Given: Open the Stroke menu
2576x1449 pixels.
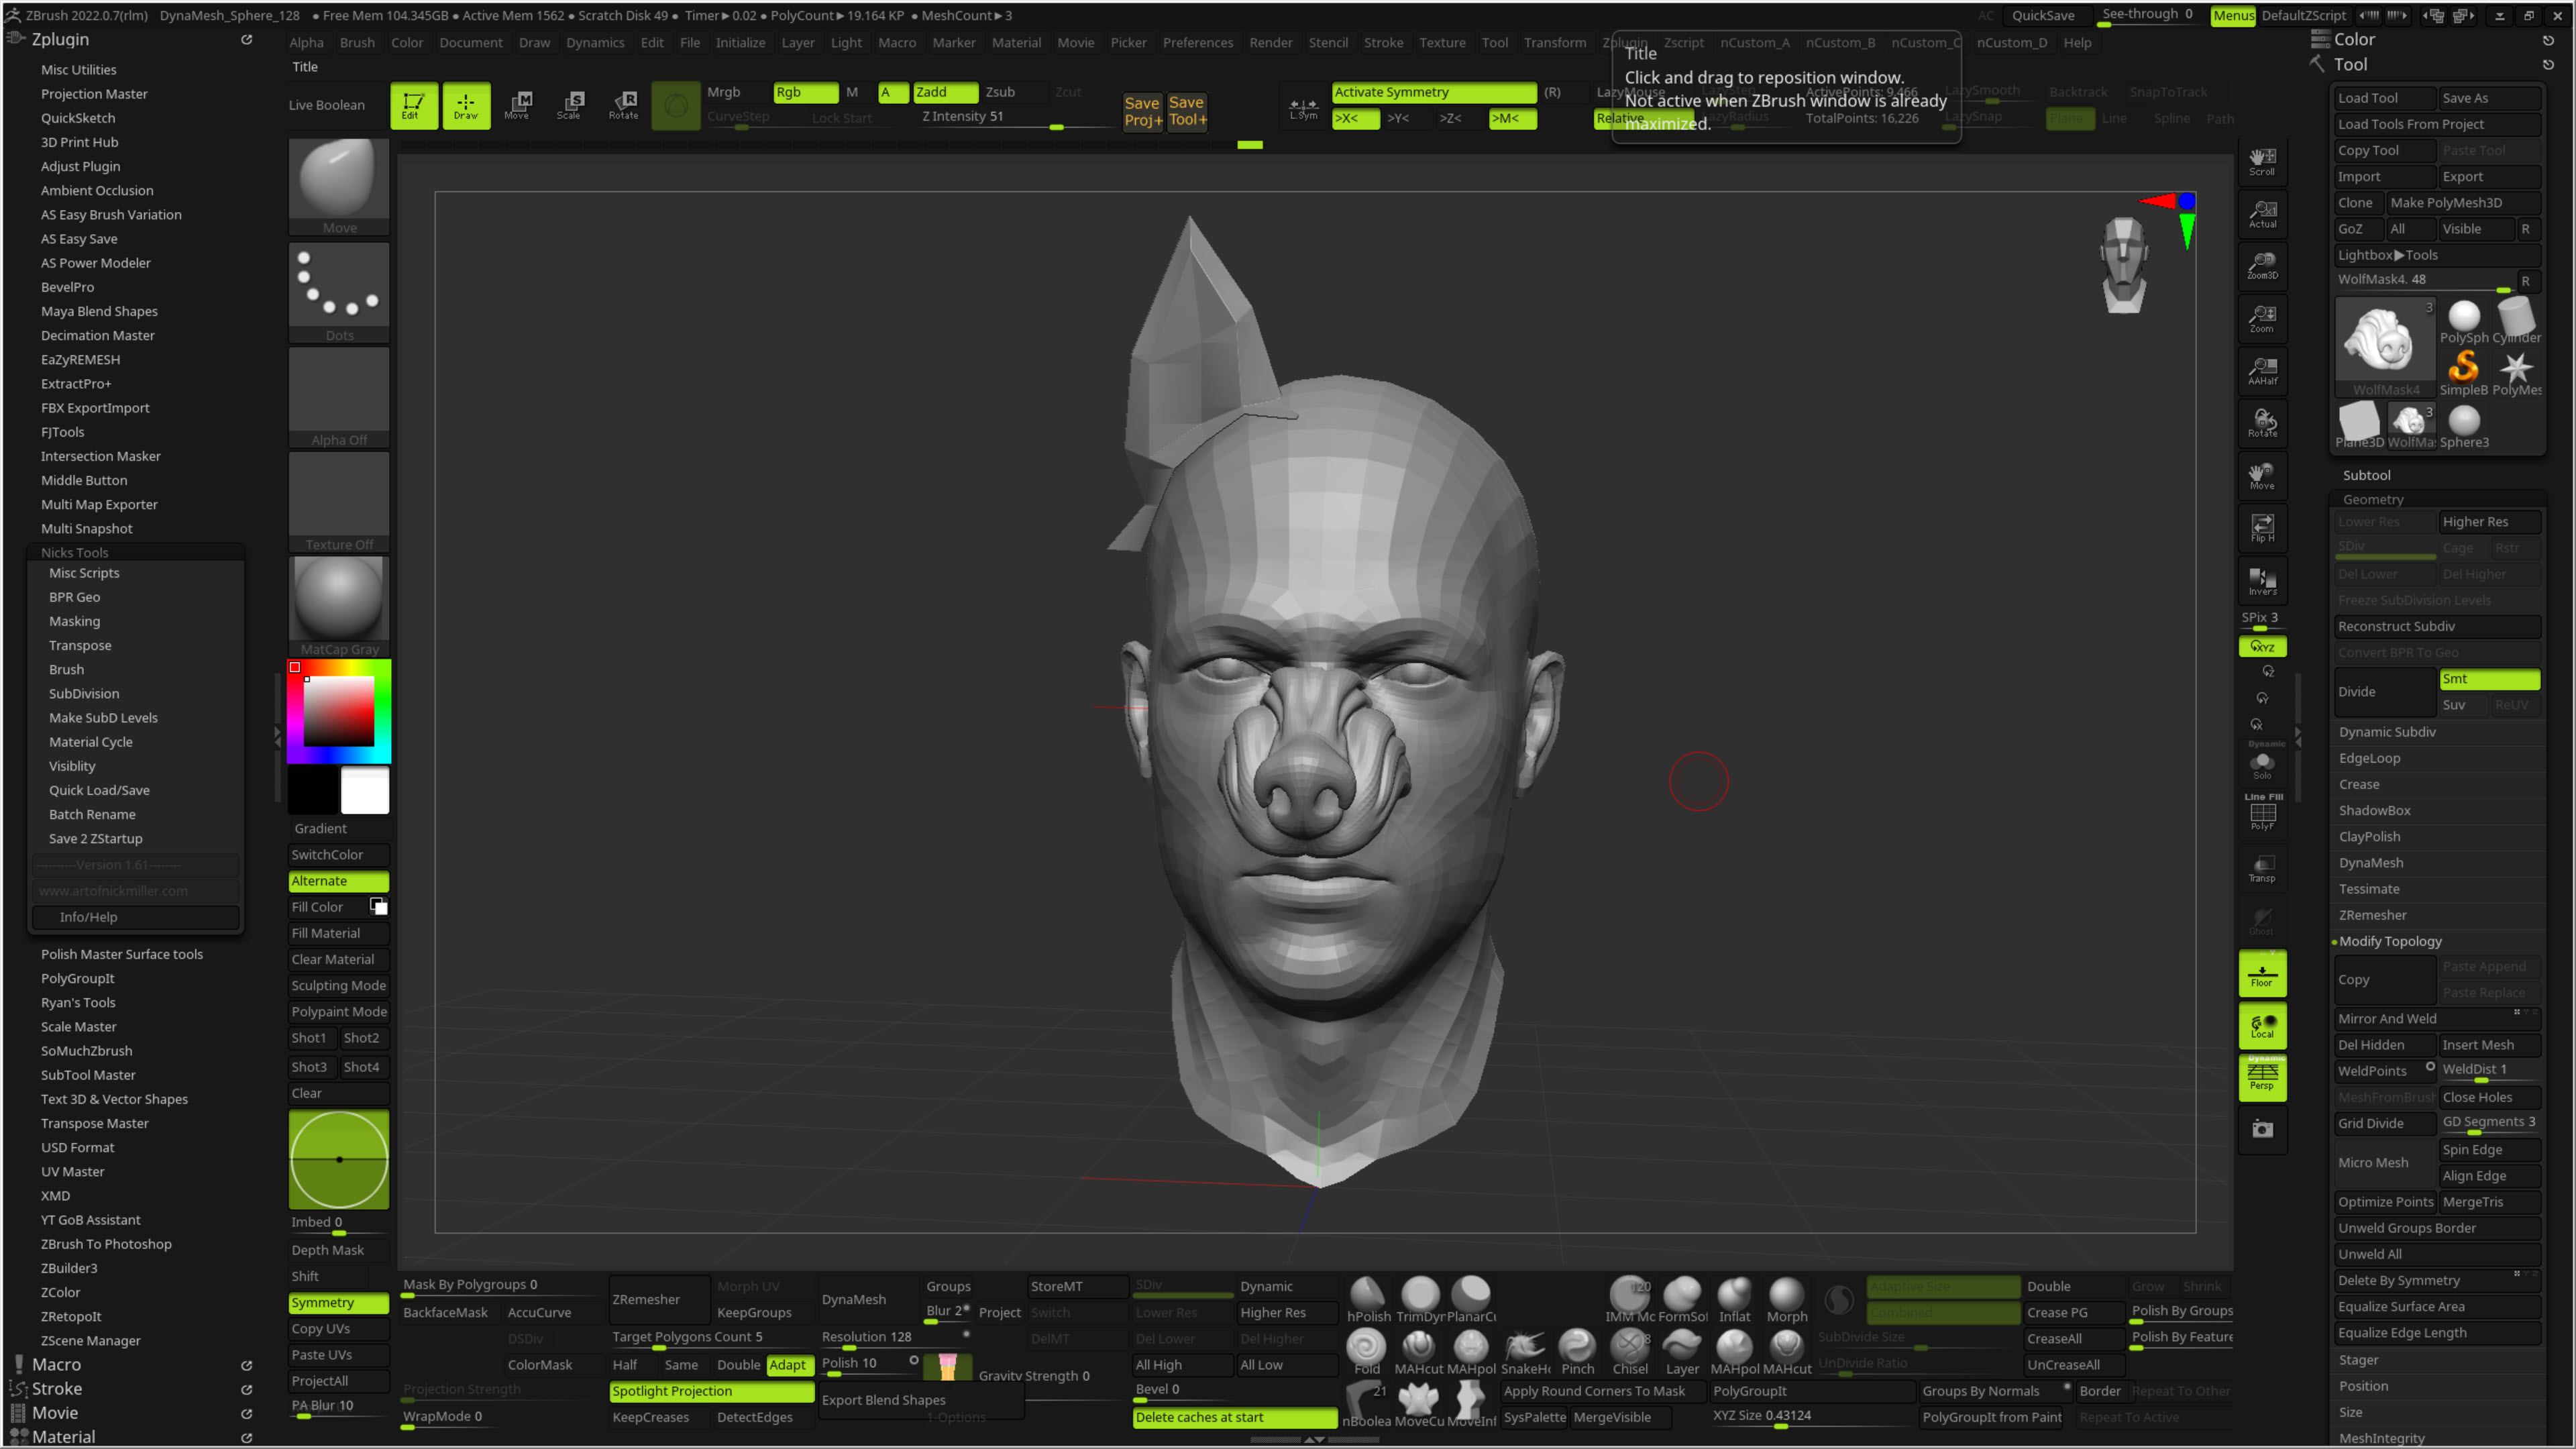Looking at the screenshot, I should tap(1383, 42).
